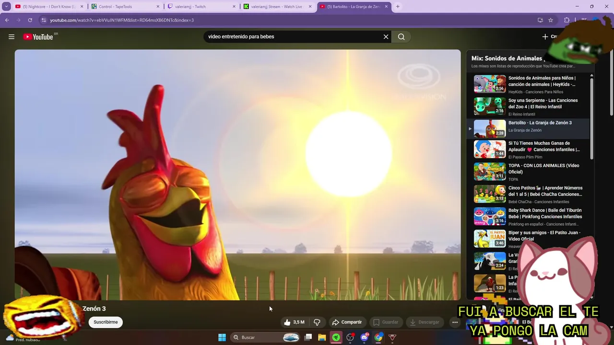
Task: Close the Control - TapeTools tab
Action: [158, 7]
